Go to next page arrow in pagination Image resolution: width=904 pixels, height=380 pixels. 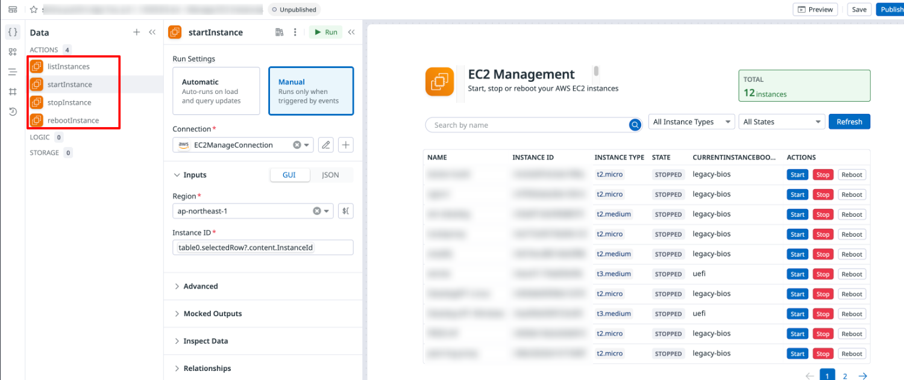point(863,376)
